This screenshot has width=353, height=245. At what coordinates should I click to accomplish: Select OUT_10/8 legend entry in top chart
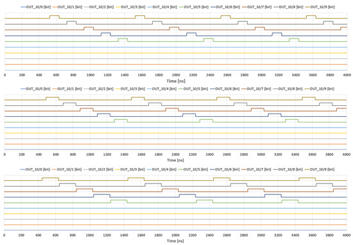(288, 7)
